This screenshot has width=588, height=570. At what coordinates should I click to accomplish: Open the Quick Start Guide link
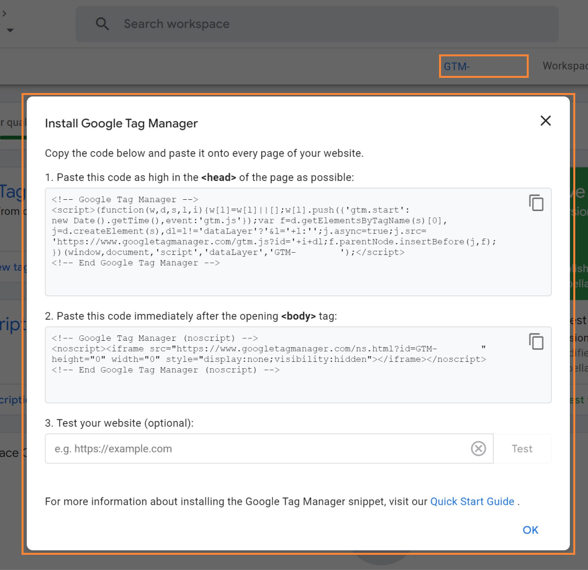[472, 501]
